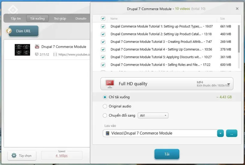Click the Dán URL button
This screenshot has height=165, width=245.
23,31
